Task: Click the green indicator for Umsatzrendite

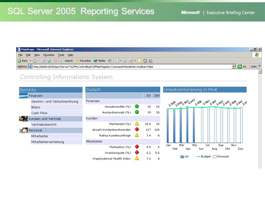Action: pyautogui.click(x=137, y=106)
